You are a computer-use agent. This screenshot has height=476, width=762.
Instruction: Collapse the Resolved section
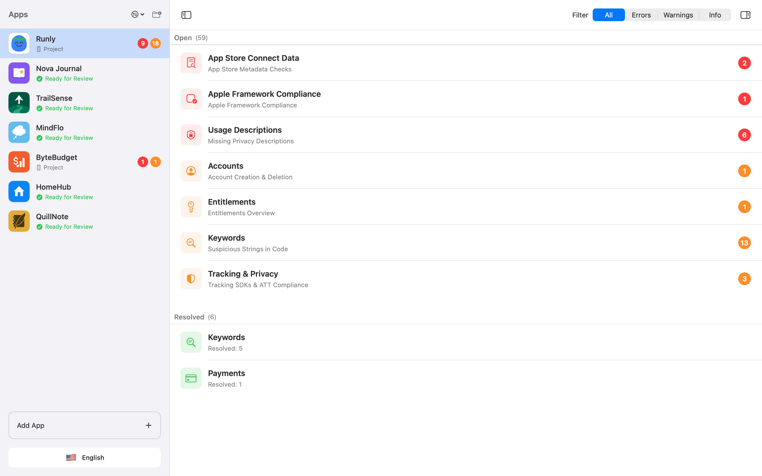[189, 317]
